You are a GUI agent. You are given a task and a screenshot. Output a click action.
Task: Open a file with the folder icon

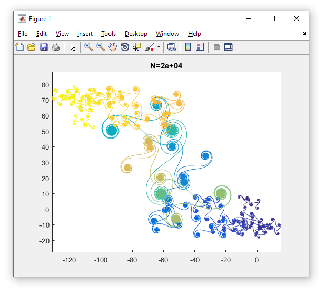[32, 47]
